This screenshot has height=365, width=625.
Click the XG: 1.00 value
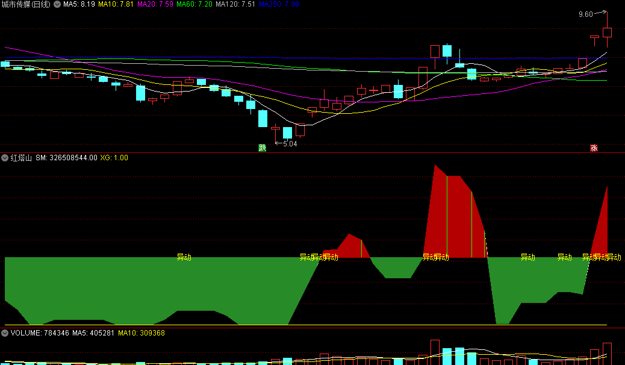coord(114,158)
